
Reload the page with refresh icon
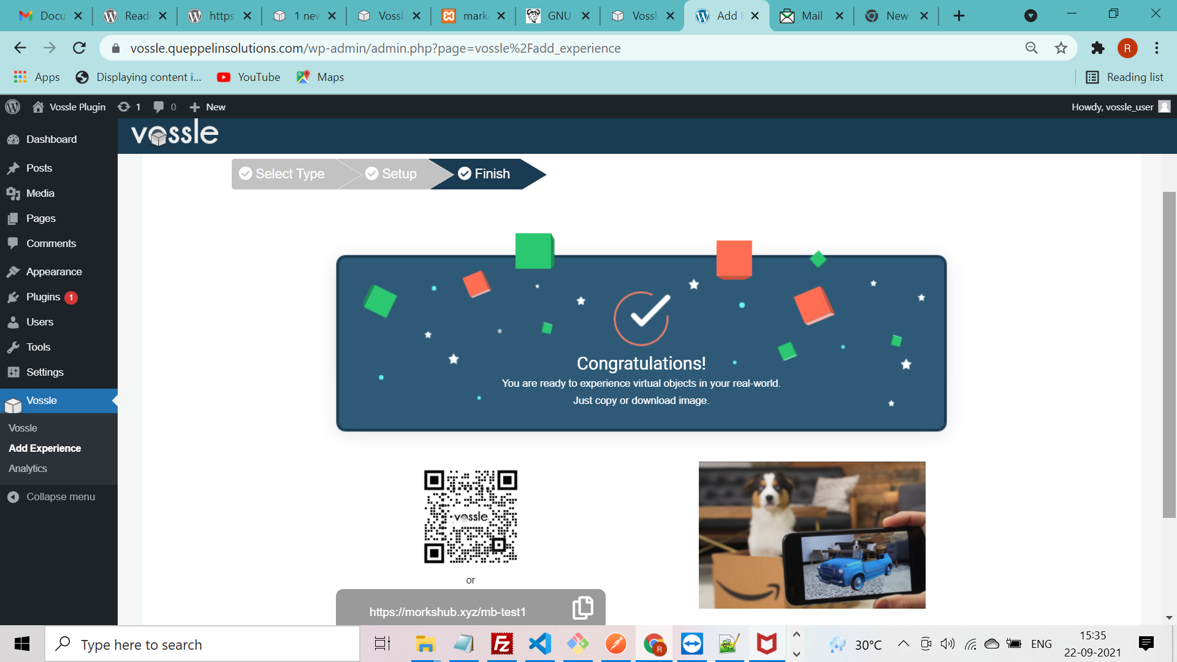point(79,48)
